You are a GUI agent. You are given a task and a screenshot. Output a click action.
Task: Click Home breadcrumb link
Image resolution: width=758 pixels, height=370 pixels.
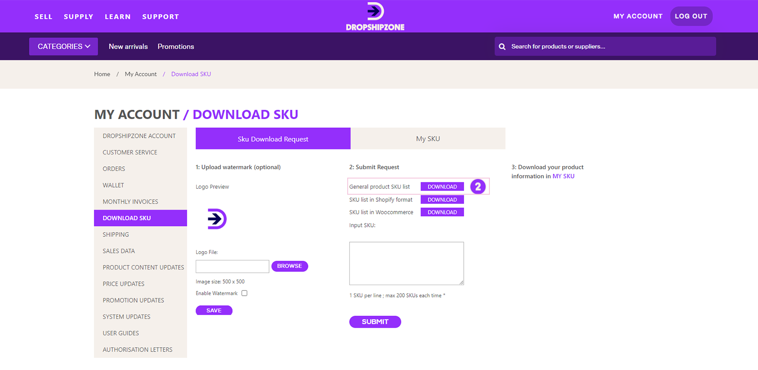102,74
